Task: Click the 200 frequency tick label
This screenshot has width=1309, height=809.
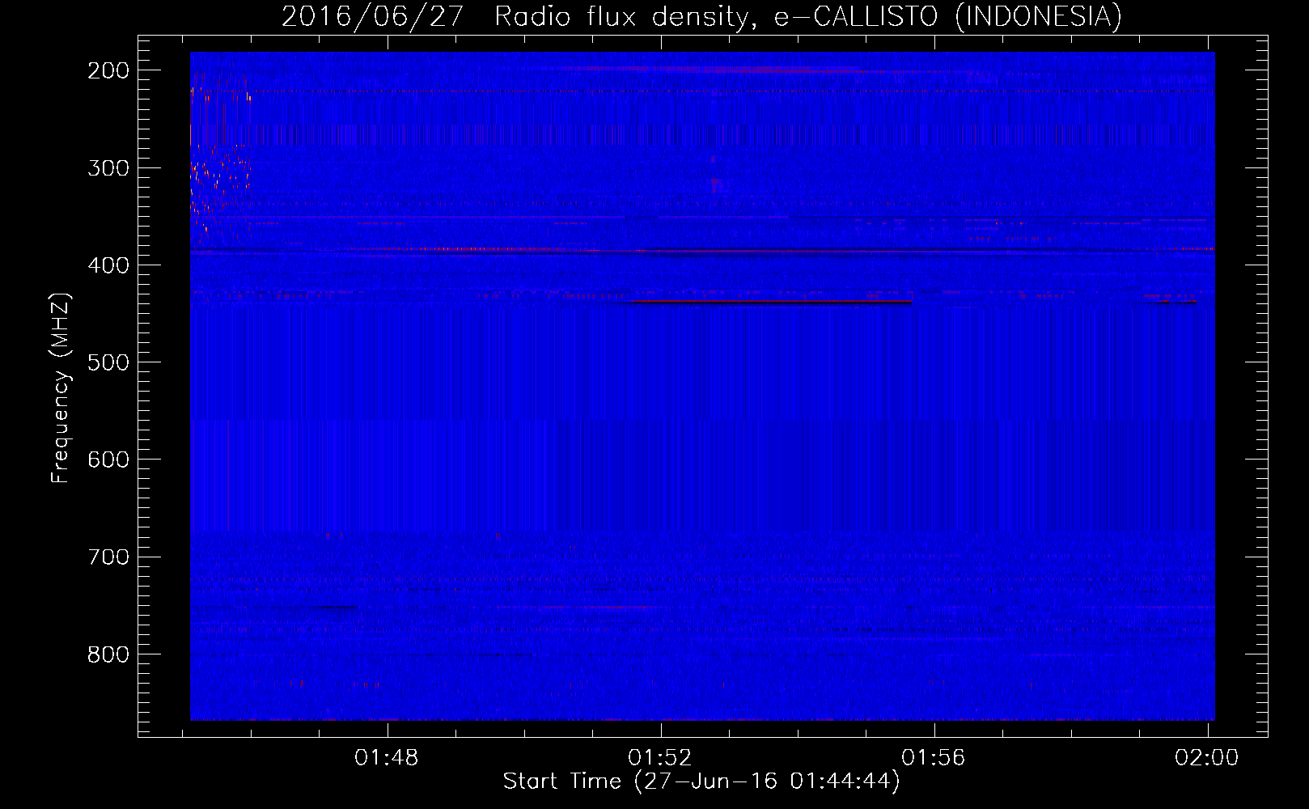Action: pos(108,70)
